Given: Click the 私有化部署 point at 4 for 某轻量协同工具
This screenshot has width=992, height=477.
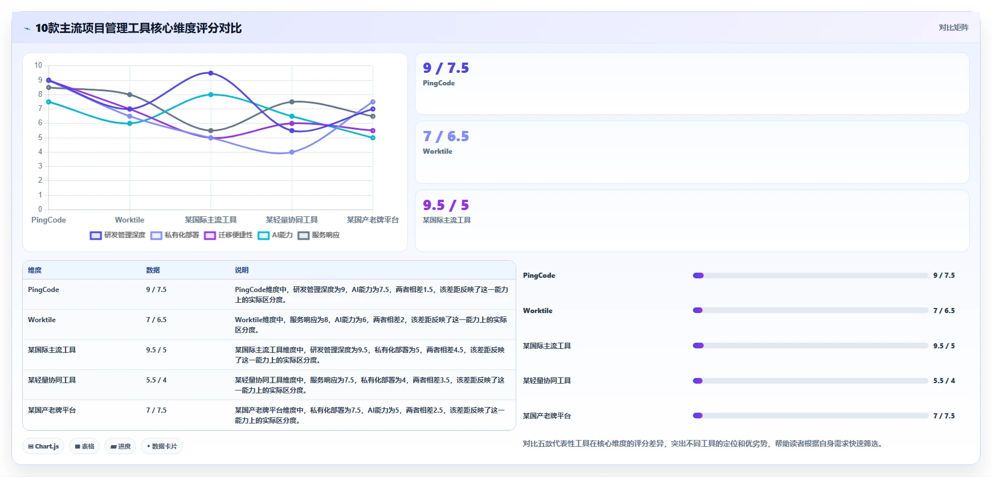Looking at the screenshot, I should [x=292, y=152].
